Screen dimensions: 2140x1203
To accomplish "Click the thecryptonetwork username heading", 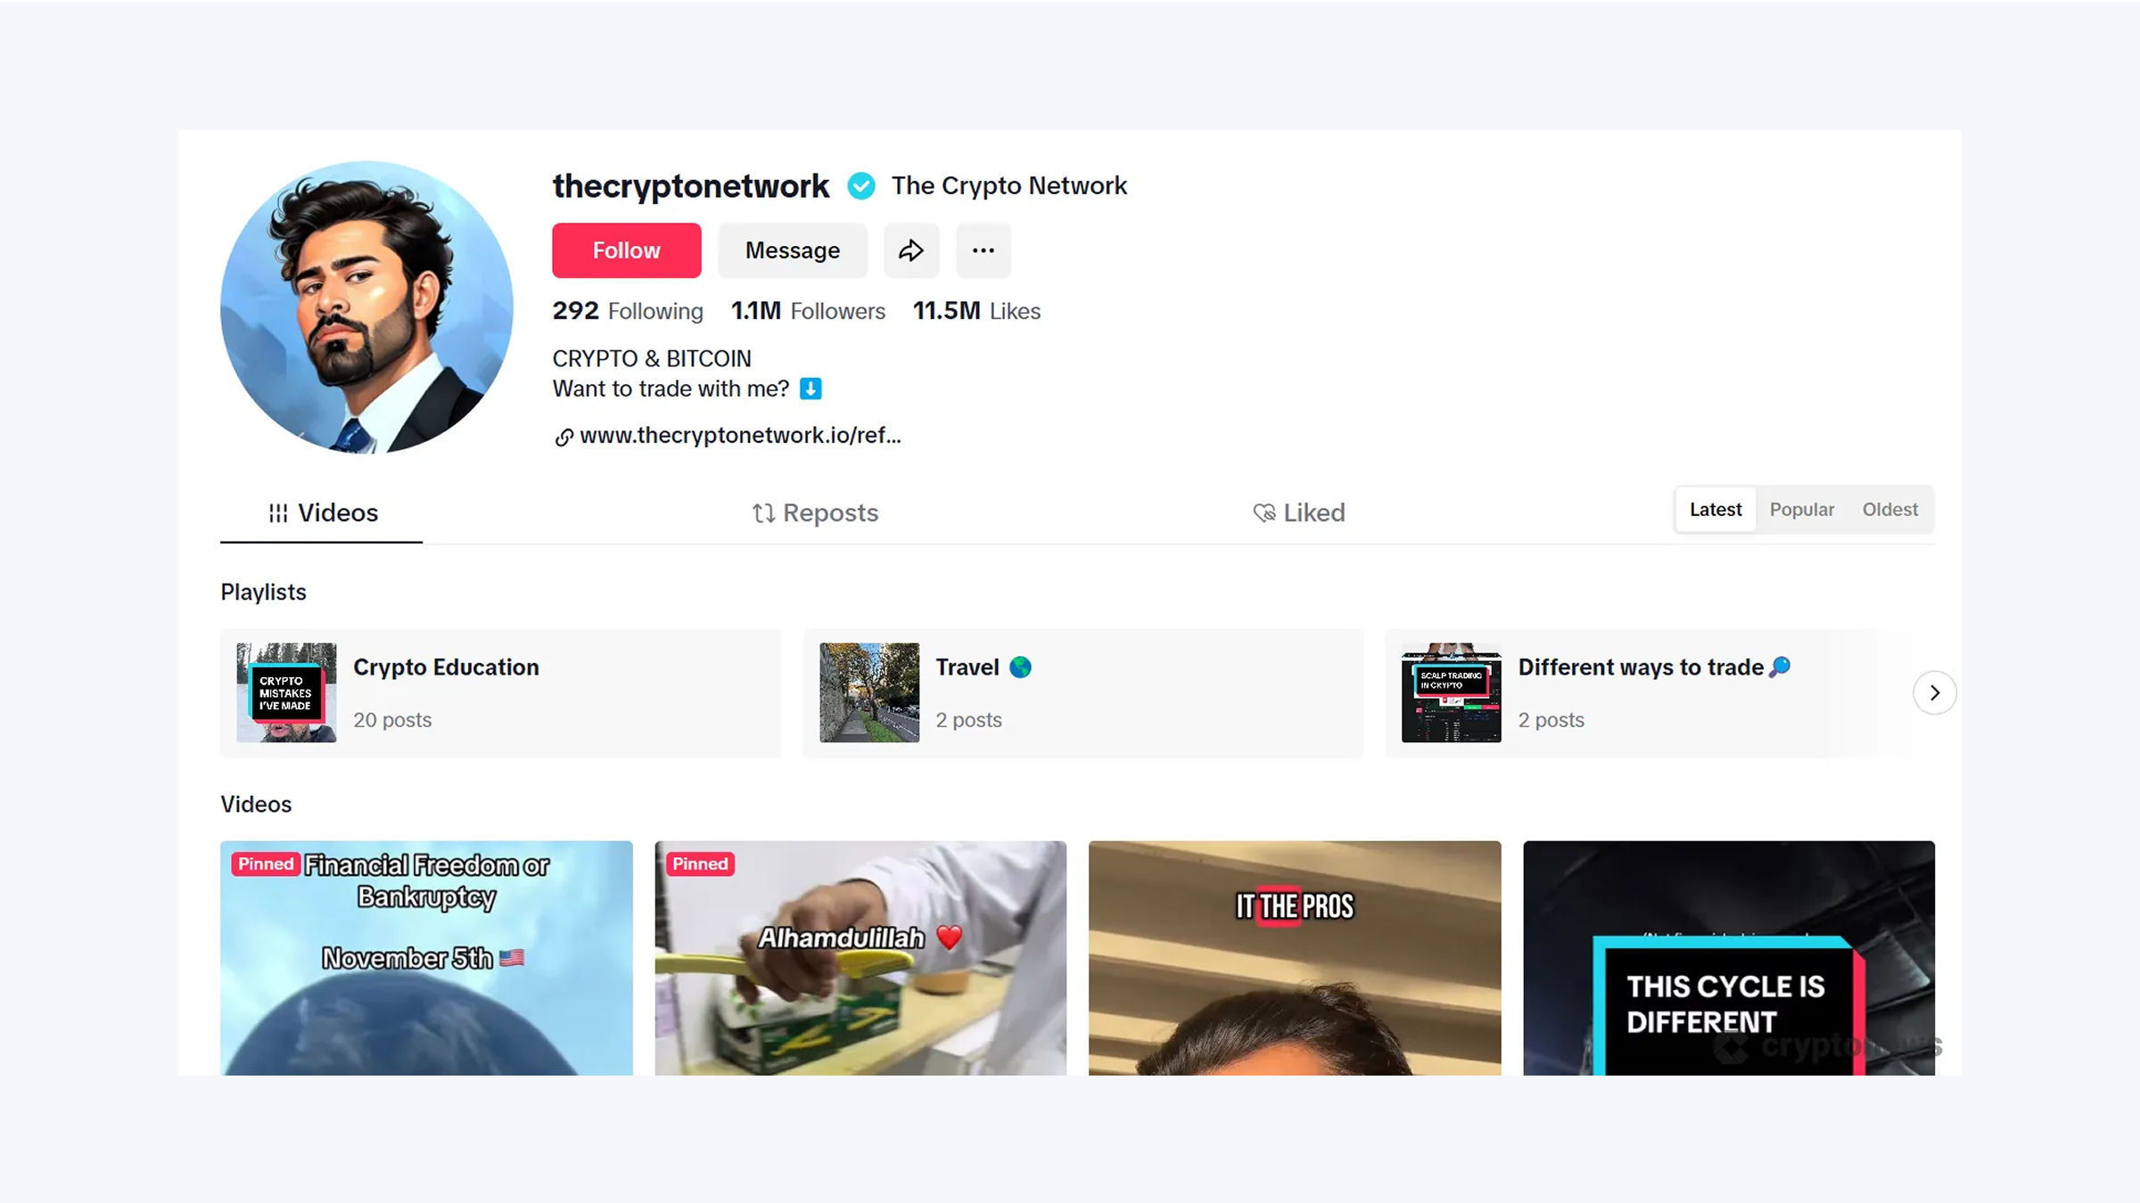I will pyautogui.click(x=690, y=185).
